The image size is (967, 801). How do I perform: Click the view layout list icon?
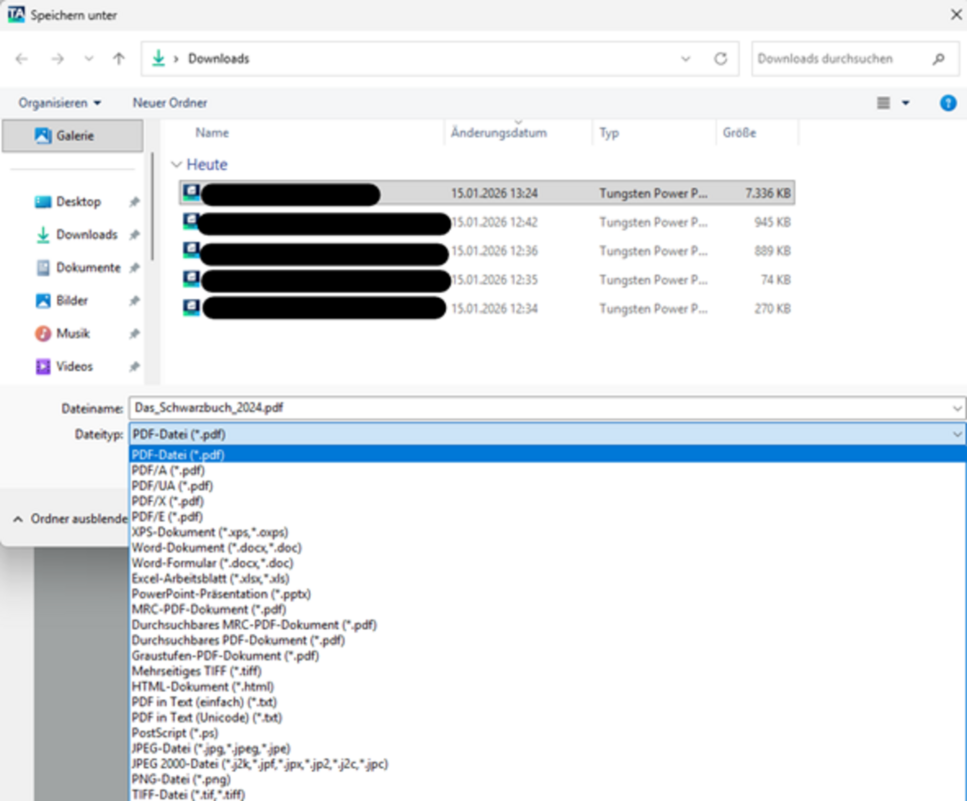(x=883, y=103)
